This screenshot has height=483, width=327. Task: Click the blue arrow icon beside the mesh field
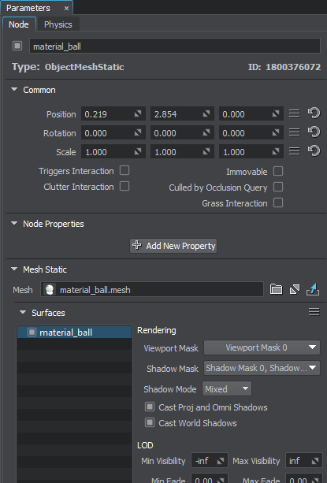click(x=313, y=289)
